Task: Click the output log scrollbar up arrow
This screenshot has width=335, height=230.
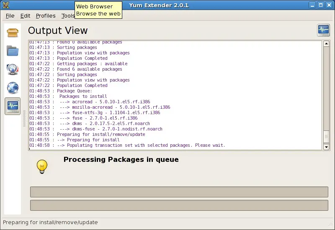Action: click(x=326, y=44)
